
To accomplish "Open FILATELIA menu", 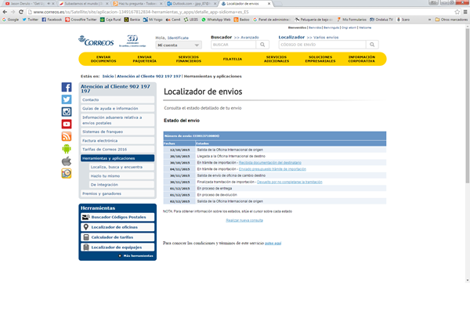I will pyautogui.click(x=233, y=59).
